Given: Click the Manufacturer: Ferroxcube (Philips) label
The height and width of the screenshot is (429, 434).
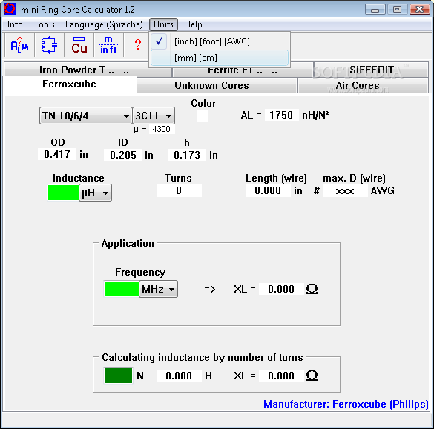Looking at the screenshot, I should 346,404.
